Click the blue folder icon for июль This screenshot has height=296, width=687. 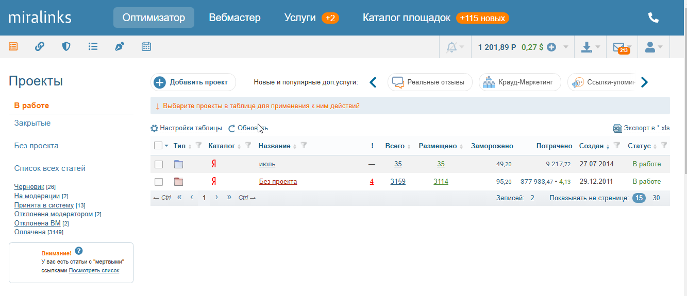pos(179,164)
